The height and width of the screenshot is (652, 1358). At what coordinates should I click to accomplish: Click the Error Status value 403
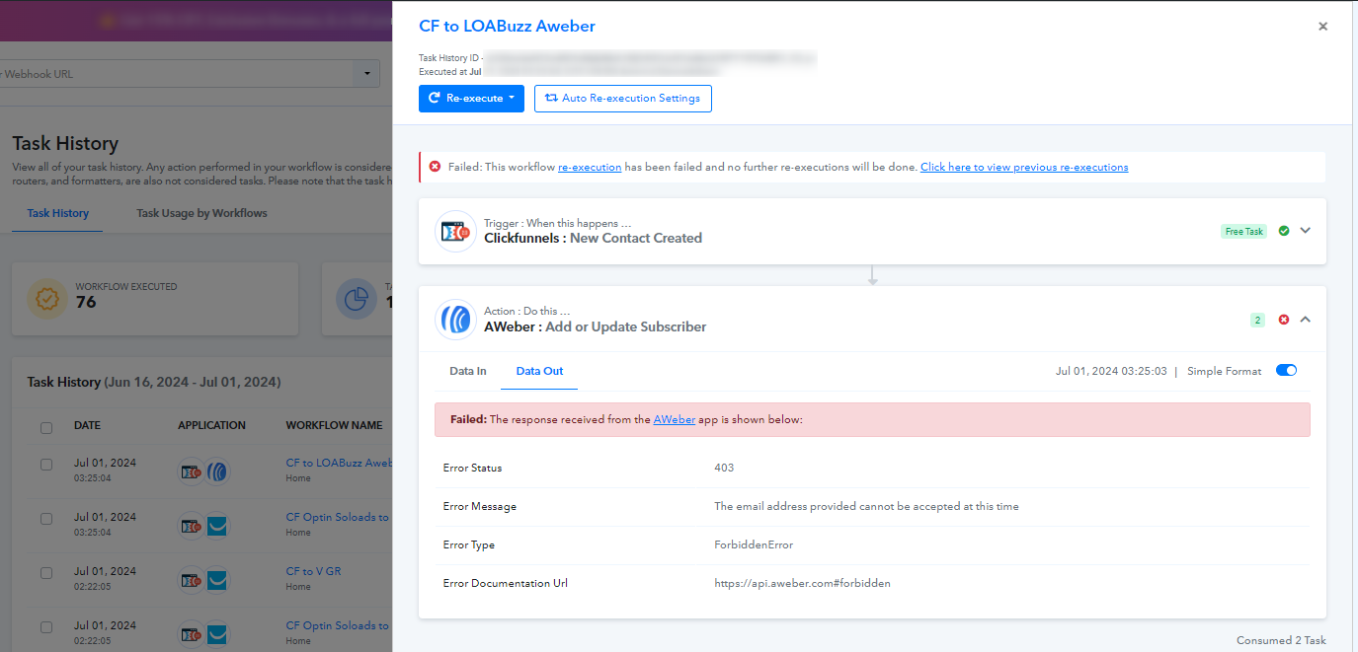(x=724, y=468)
